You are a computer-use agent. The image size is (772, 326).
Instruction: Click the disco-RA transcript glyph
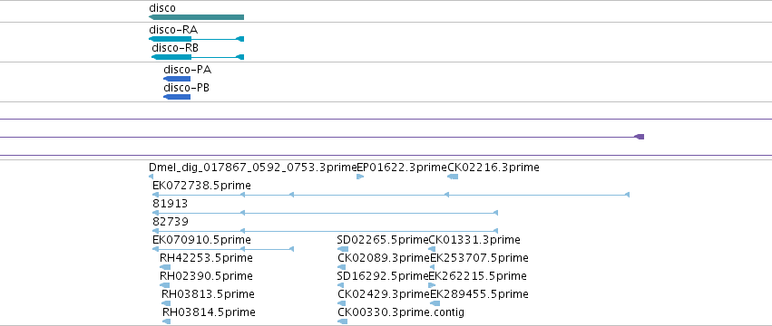(x=197, y=39)
